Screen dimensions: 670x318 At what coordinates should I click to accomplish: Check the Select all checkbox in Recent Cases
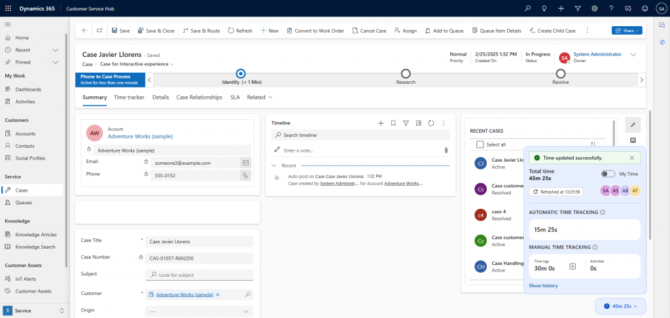[x=480, y=145]
